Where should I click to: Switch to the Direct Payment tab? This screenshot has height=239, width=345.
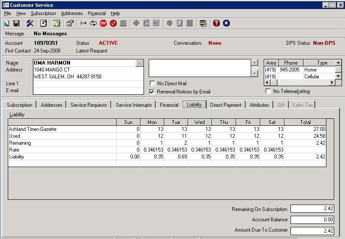tap(225, 105)
